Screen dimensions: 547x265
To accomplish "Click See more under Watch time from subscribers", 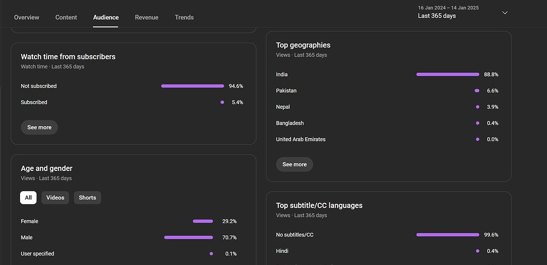I will click(40, 127).
